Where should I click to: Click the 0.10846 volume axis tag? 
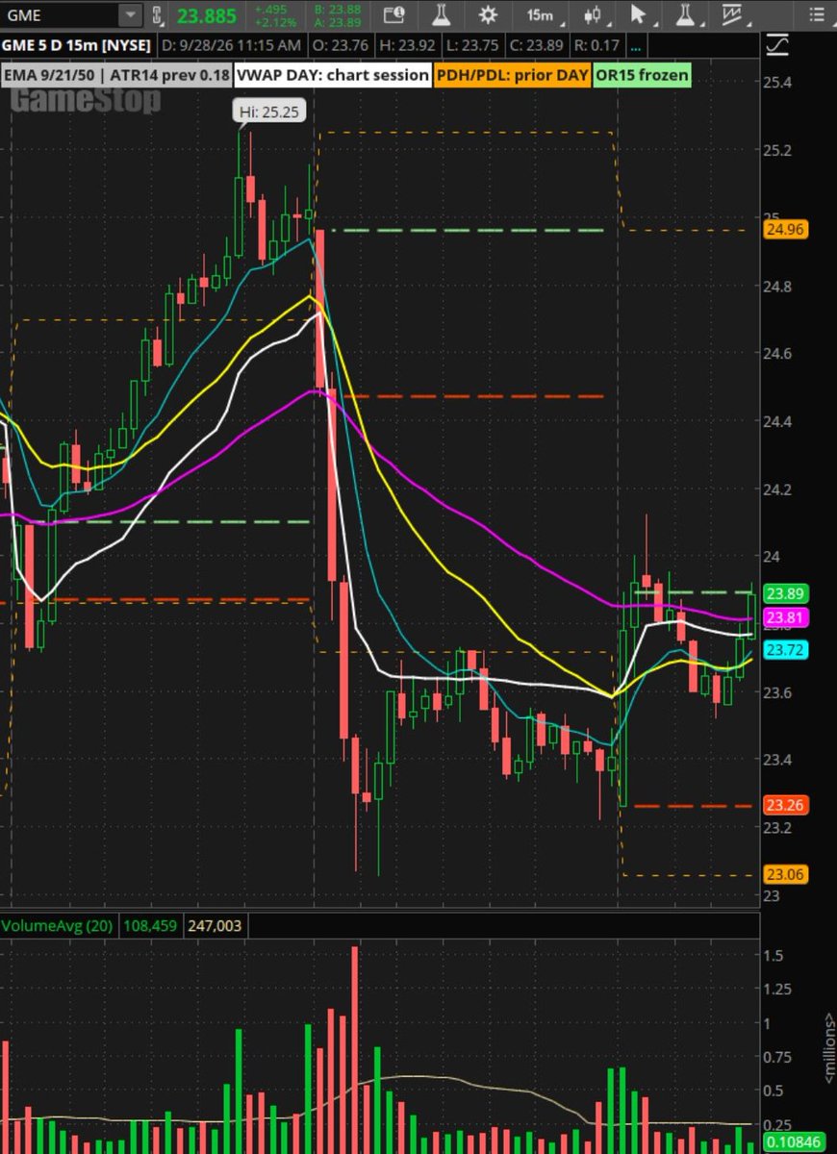[793, 1144]
